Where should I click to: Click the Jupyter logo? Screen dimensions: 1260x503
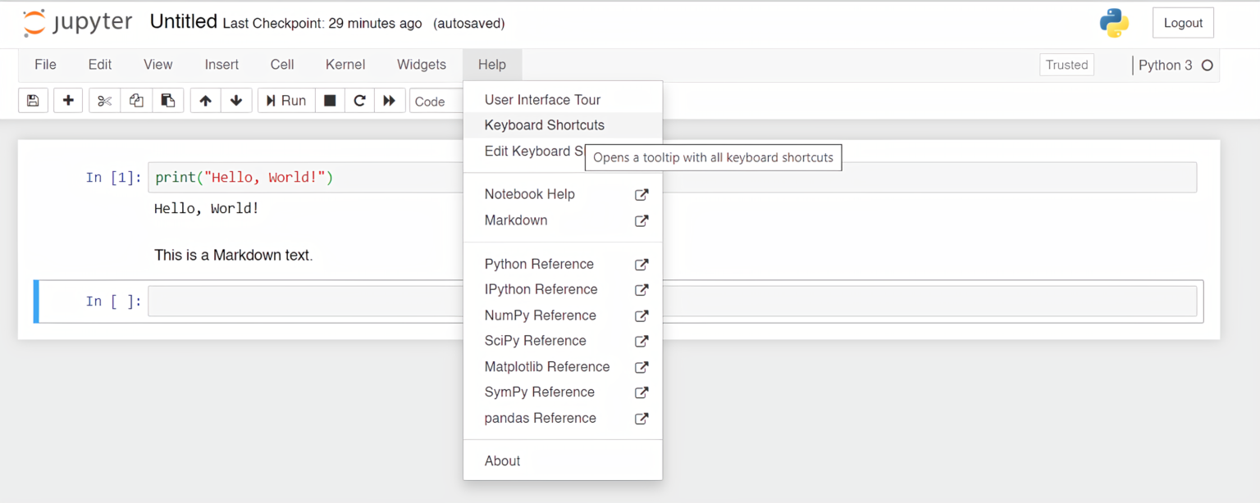pos(78,23)
